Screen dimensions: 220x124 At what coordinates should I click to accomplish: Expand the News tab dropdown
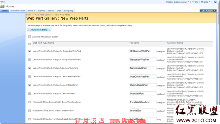(34, 11)
